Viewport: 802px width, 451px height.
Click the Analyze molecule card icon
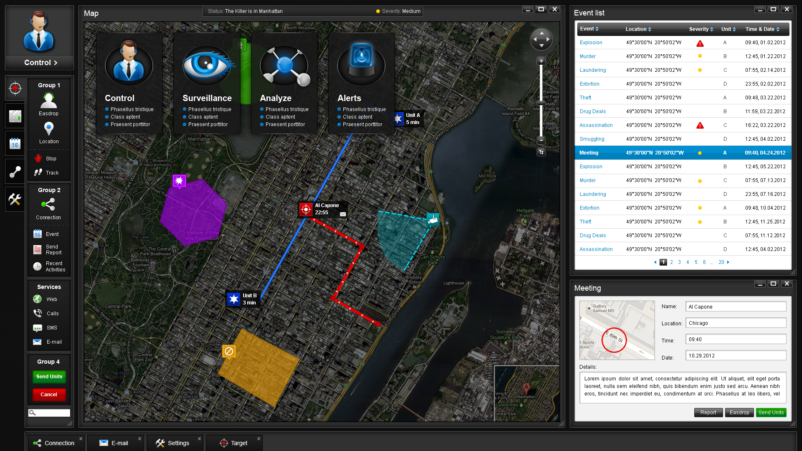tap(285, 66)
